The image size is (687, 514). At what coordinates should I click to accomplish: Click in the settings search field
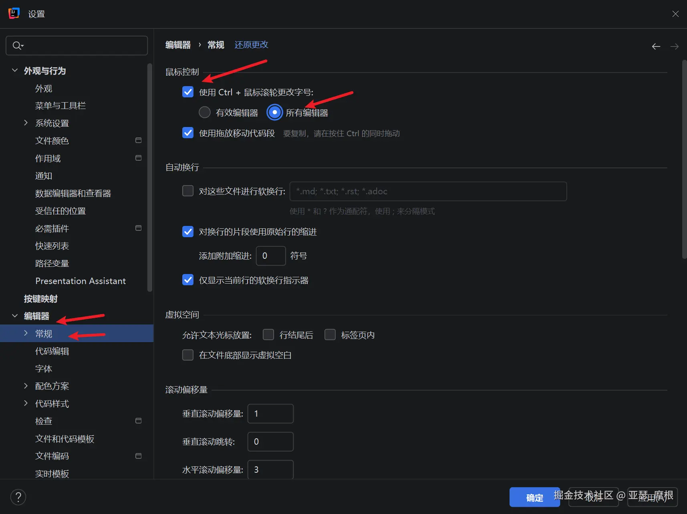pos(77,46)
